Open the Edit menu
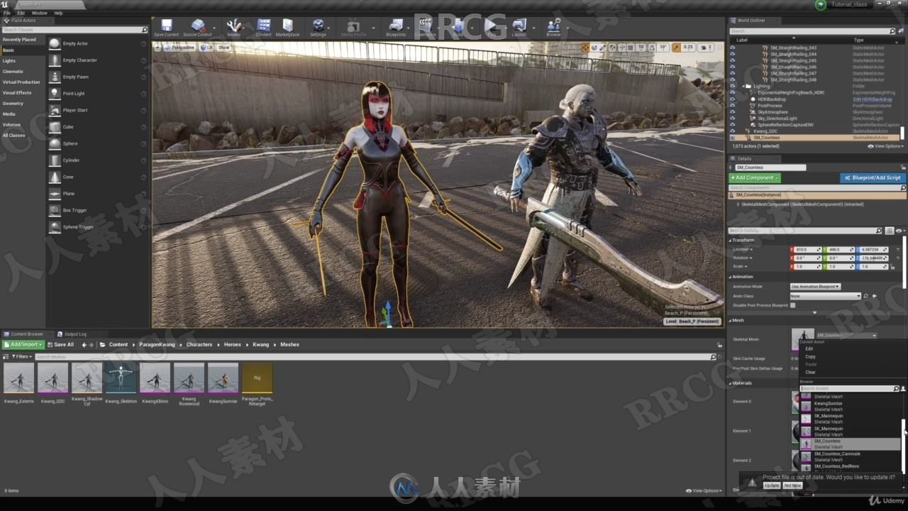 pyautogui.click(x=21, y=13)
